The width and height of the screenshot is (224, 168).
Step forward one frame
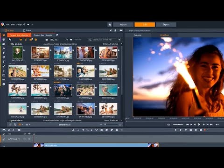click(203, 125)
